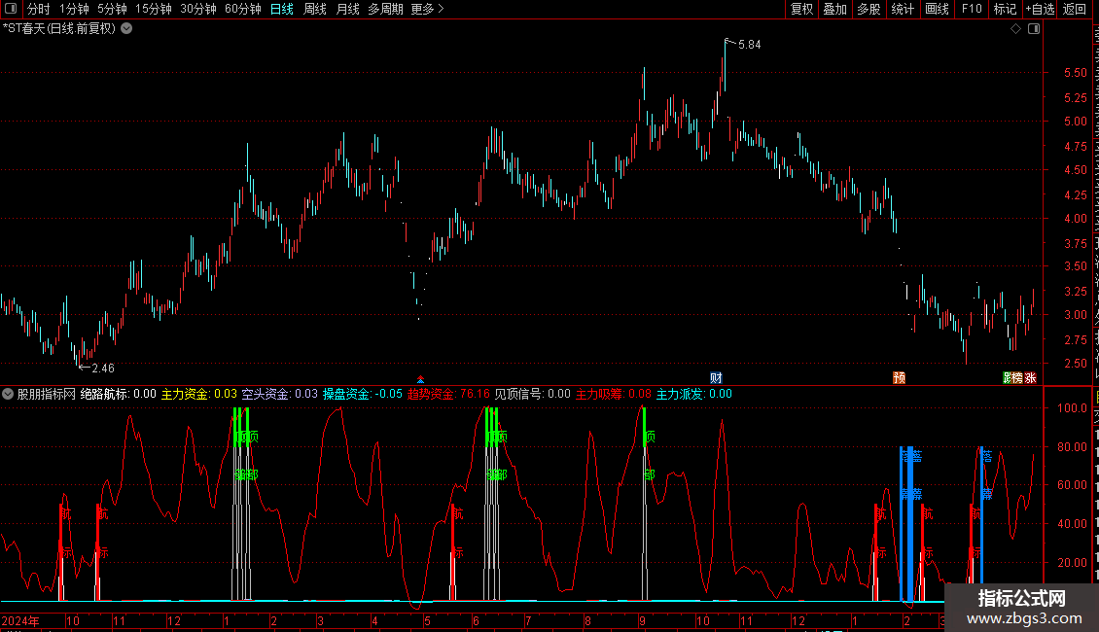Click the 绝路航标 0.00 indicator value
Viewport: 1099px width, 632px height.
(119, 394)
